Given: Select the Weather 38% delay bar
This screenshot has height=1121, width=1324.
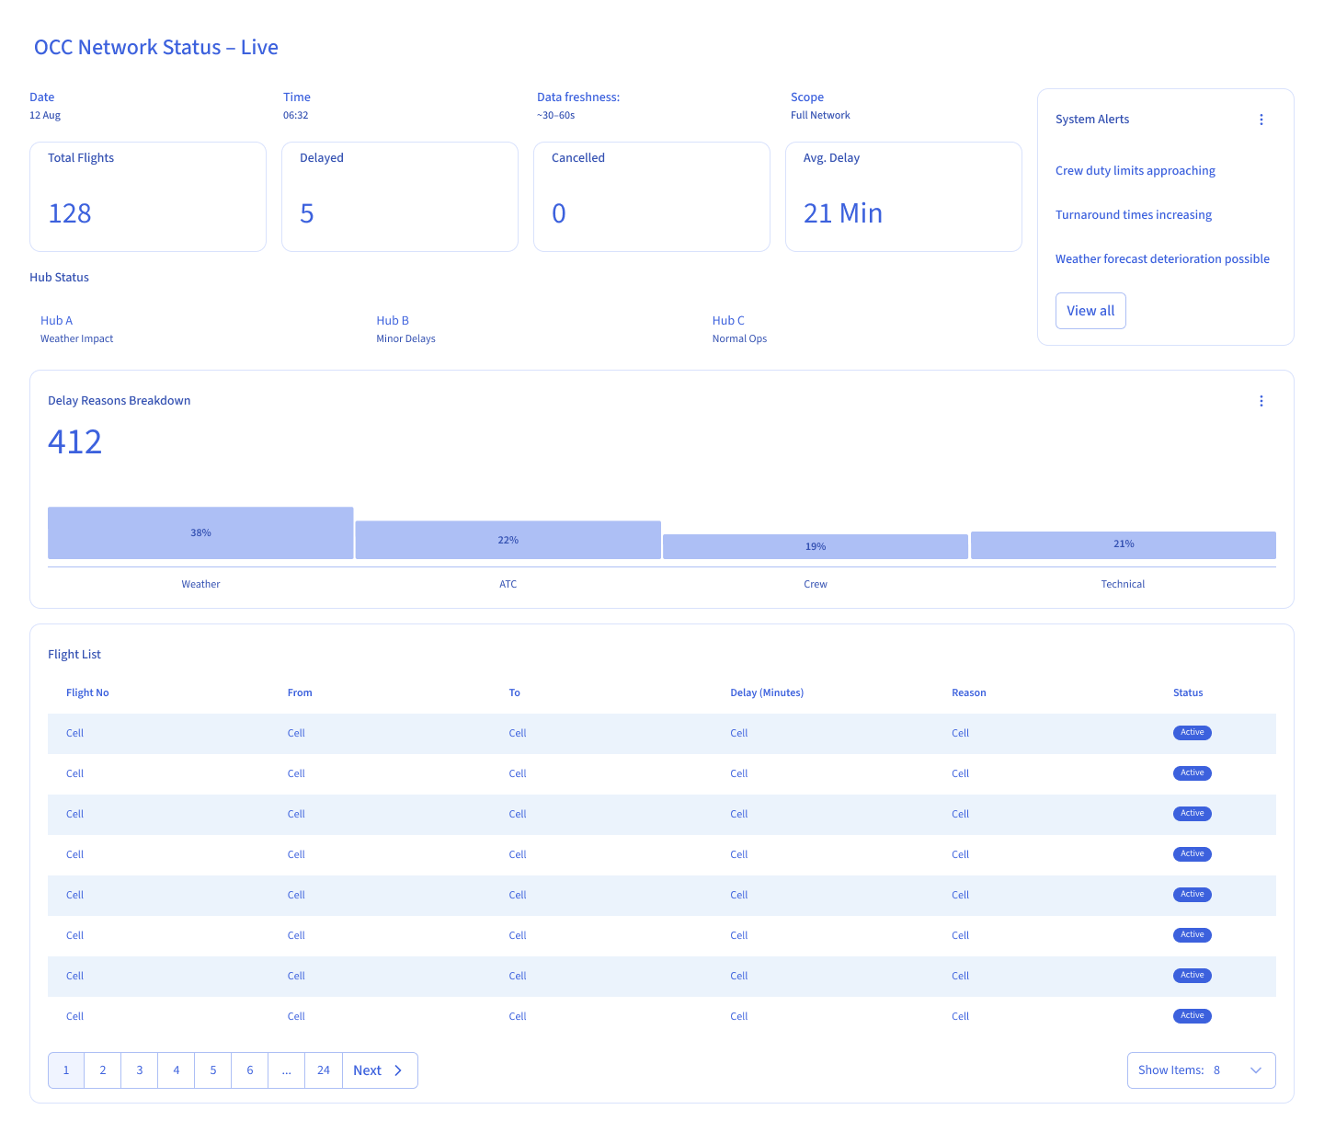Looking at the screenshot, I should [x=200, y=532].
